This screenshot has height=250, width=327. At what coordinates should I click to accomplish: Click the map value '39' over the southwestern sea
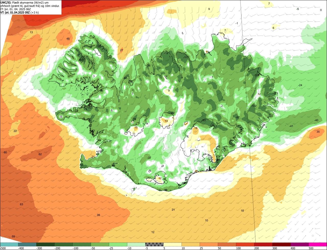click(x=98, y=215)
